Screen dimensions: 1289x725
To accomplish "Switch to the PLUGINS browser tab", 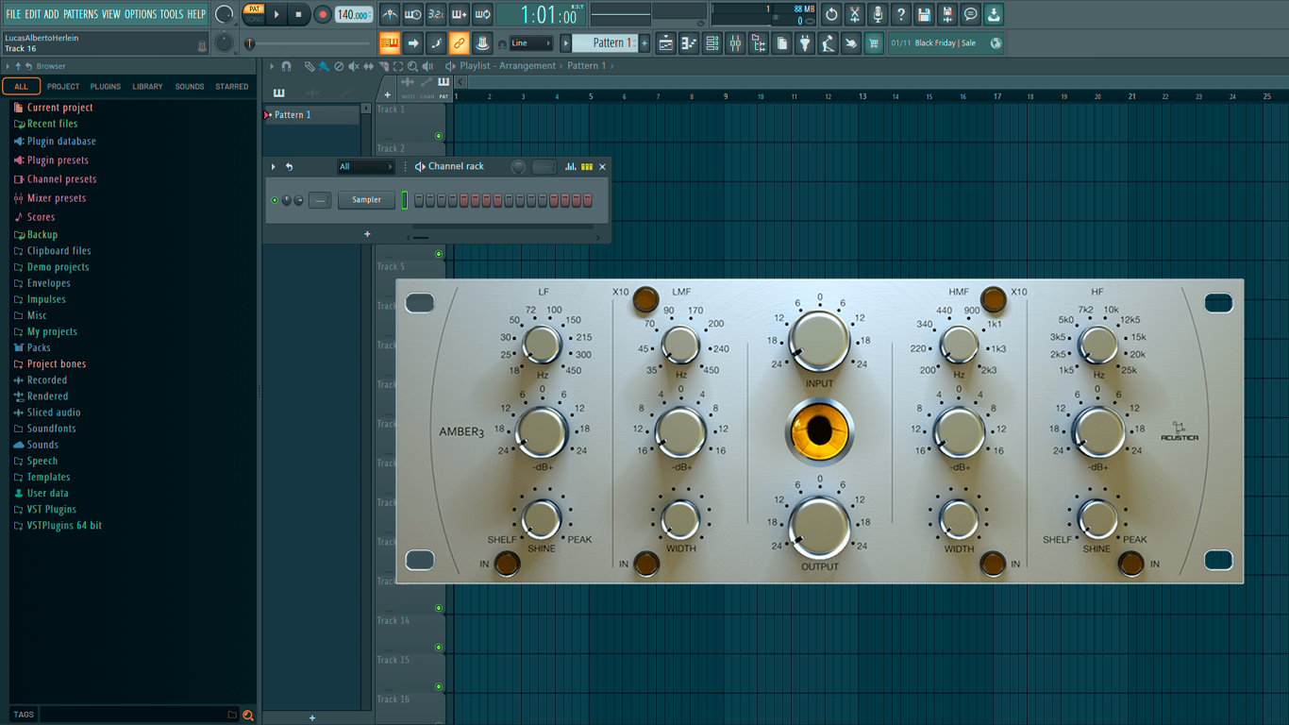I will click(106, 87).
